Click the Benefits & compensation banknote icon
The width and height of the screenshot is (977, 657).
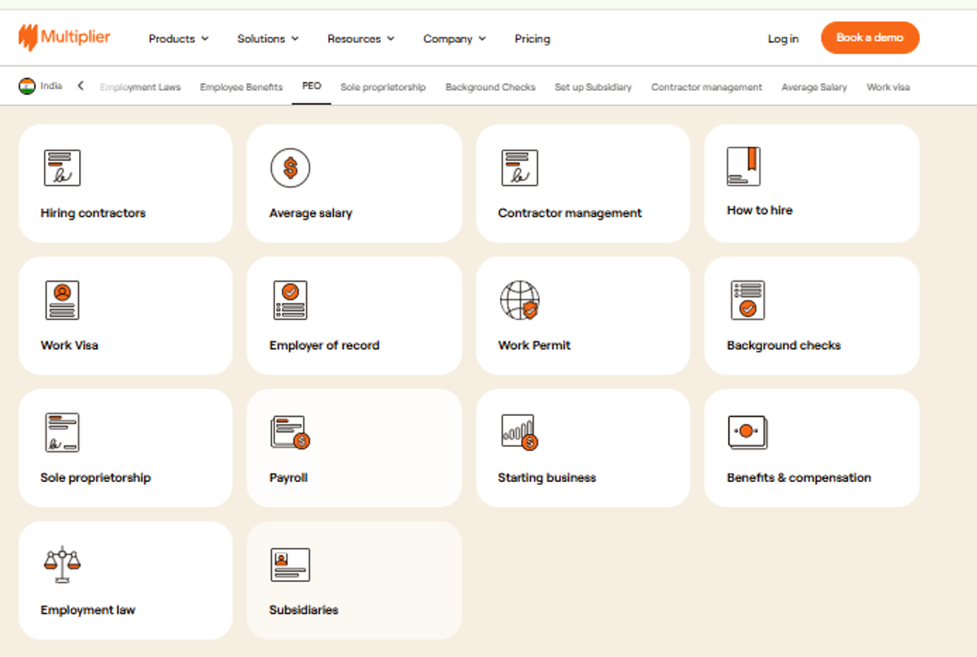[x=747, y=432]
